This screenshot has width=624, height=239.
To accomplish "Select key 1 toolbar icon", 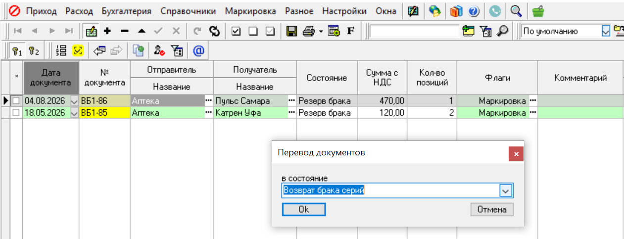I will pos(18,50).
